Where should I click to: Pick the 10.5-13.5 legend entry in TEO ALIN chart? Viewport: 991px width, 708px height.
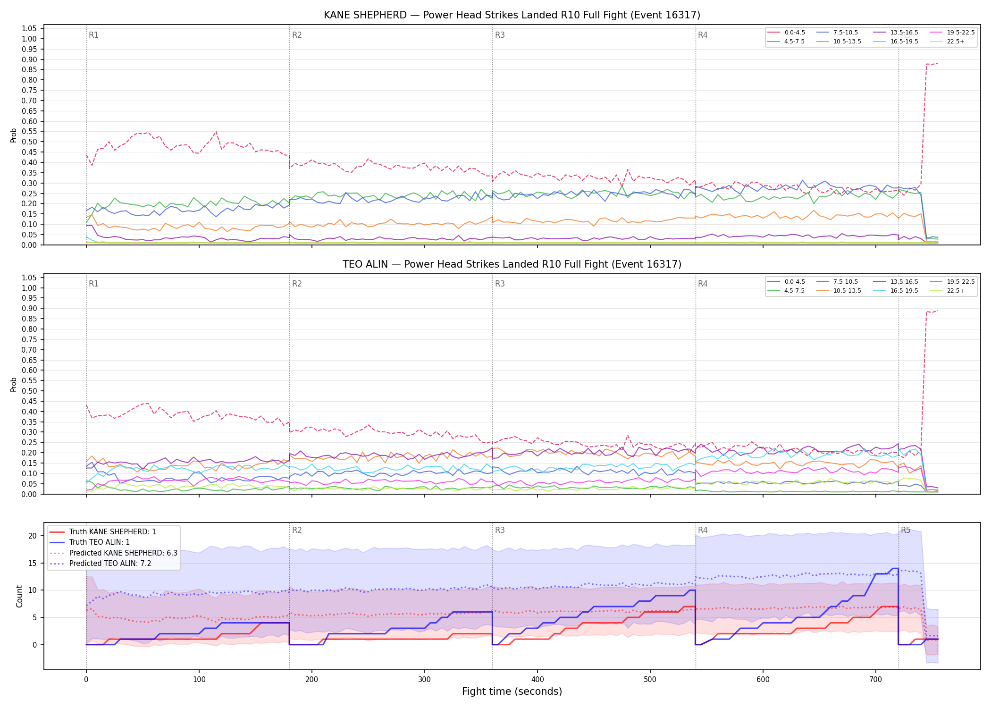click(839, 291)
